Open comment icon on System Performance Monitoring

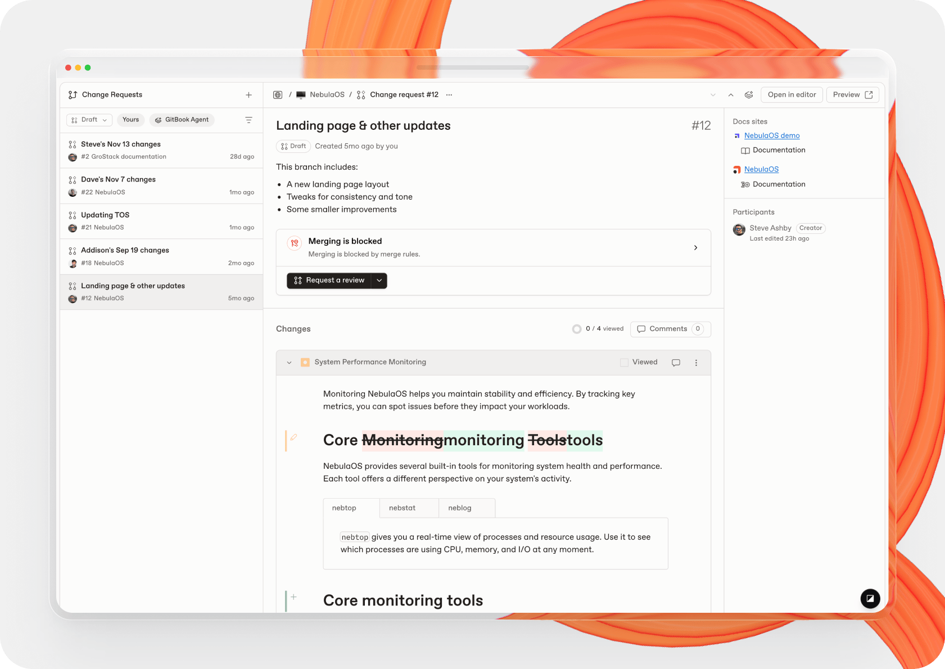[676, 363]
